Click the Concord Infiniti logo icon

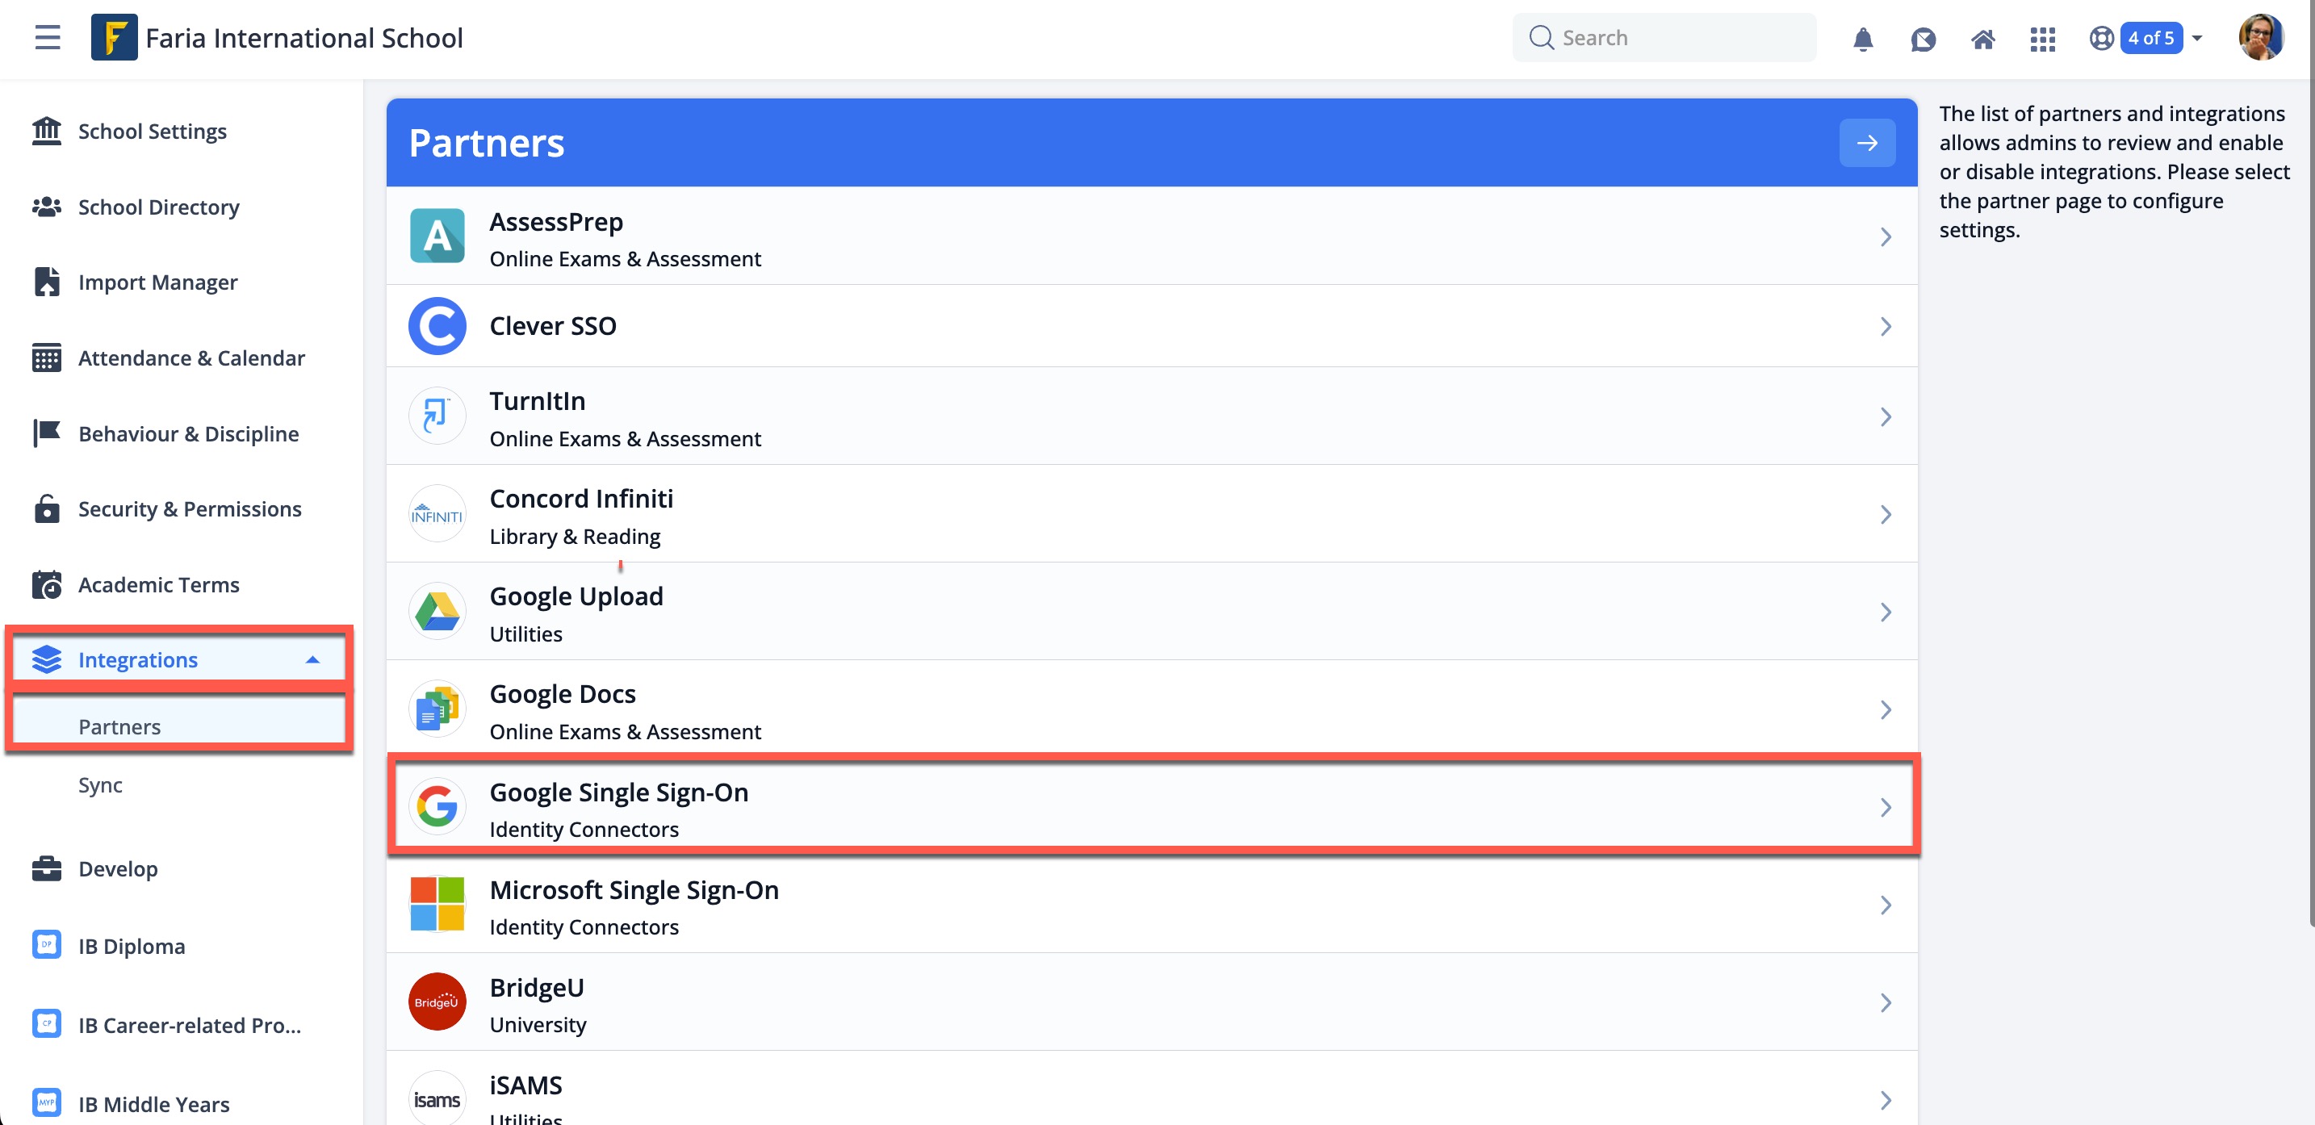click(x=437, y=514)
